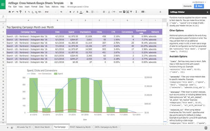Viewport: 210px width, 131px height.
Task: Open vertical align options
Action: (109, 12)
